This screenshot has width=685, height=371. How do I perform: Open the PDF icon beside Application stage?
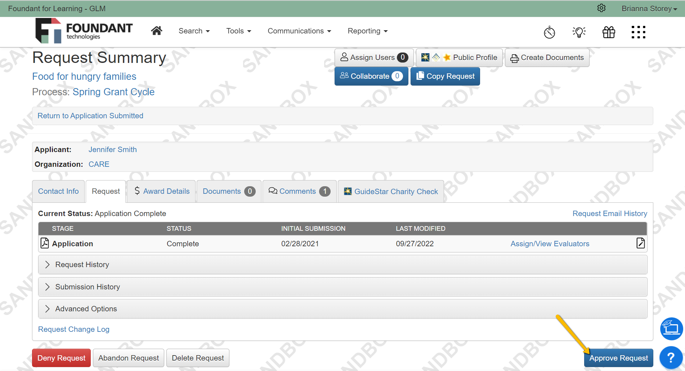coord(44,243)
